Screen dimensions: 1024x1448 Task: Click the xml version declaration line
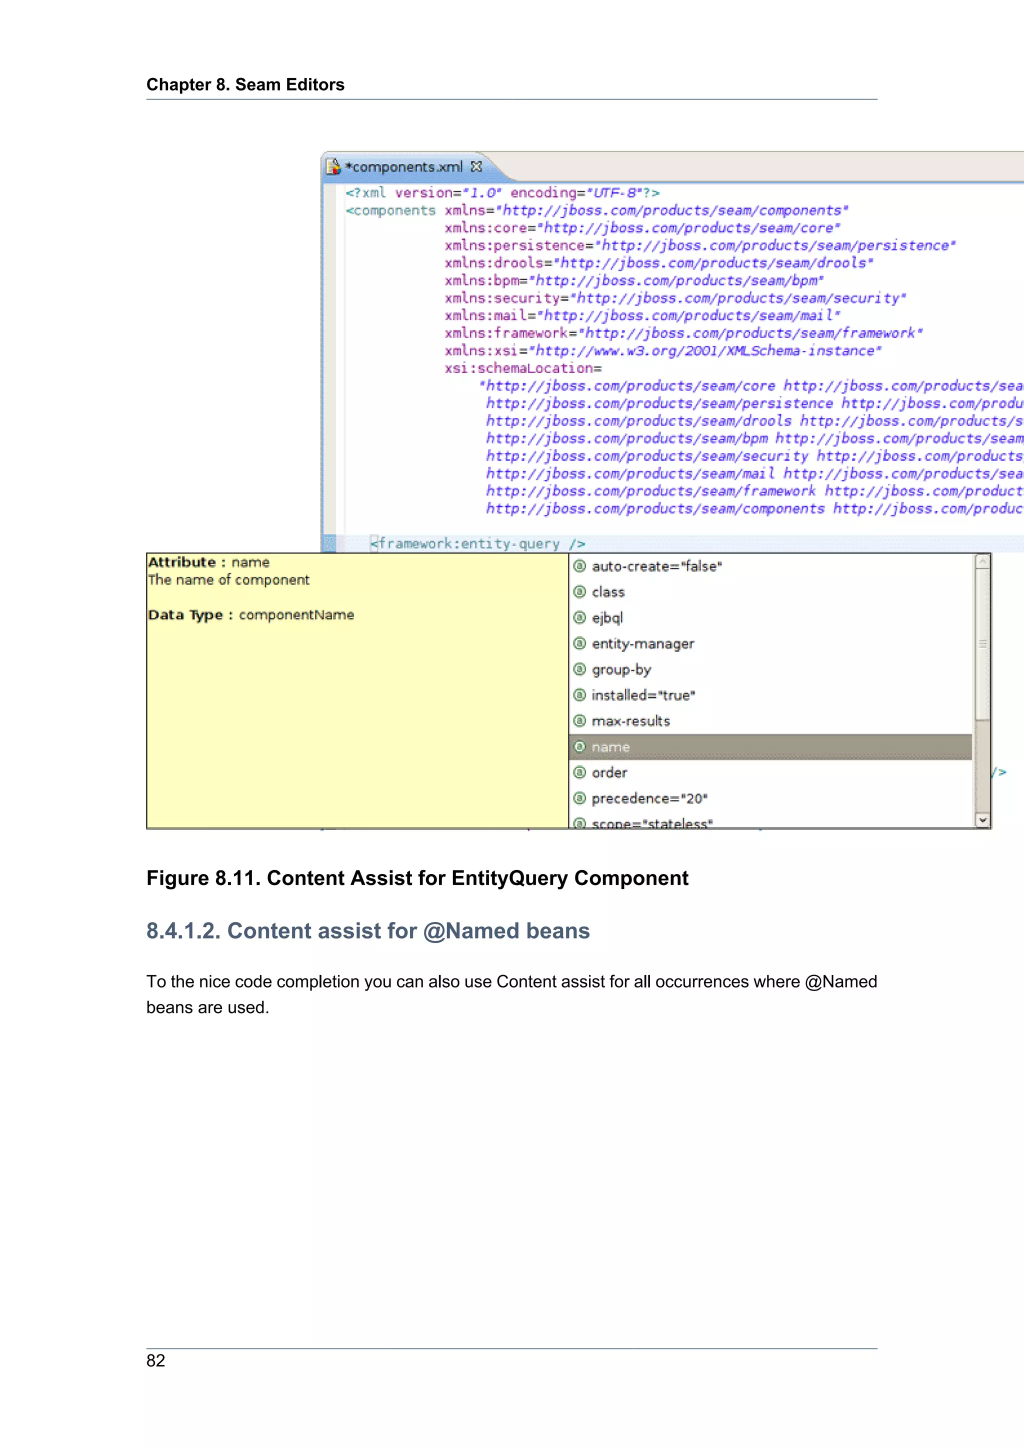pyautogui.click(x=502, y=193)
